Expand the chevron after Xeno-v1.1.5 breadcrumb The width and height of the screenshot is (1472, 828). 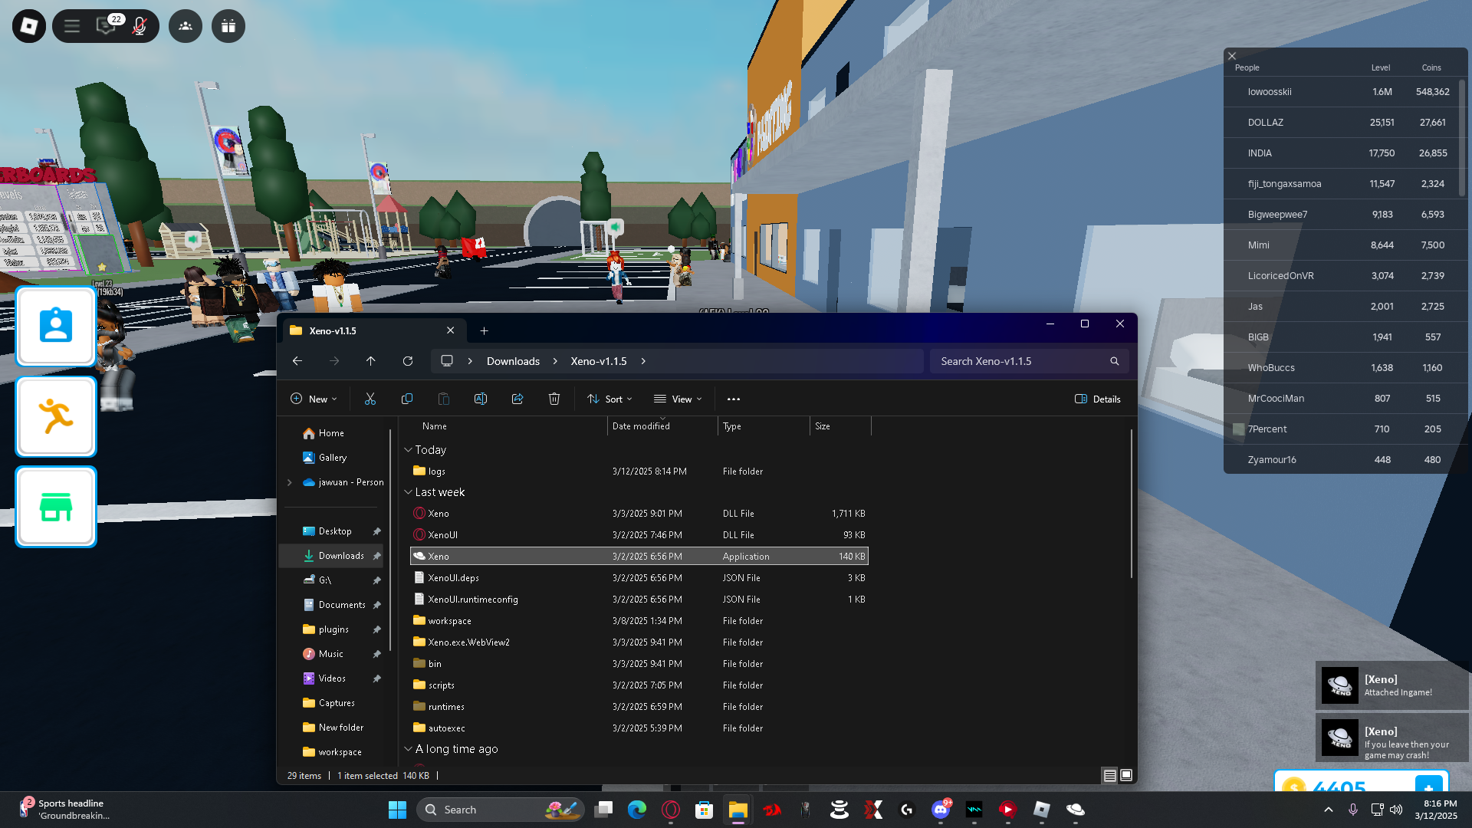643,361
